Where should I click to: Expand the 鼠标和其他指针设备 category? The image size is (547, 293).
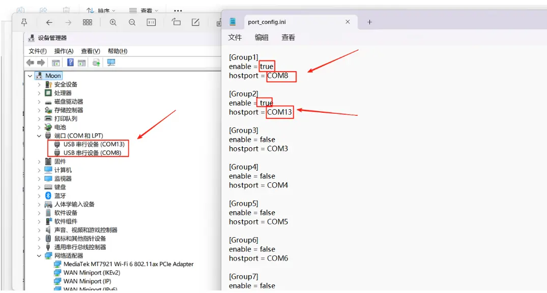(x=39, y=239)
